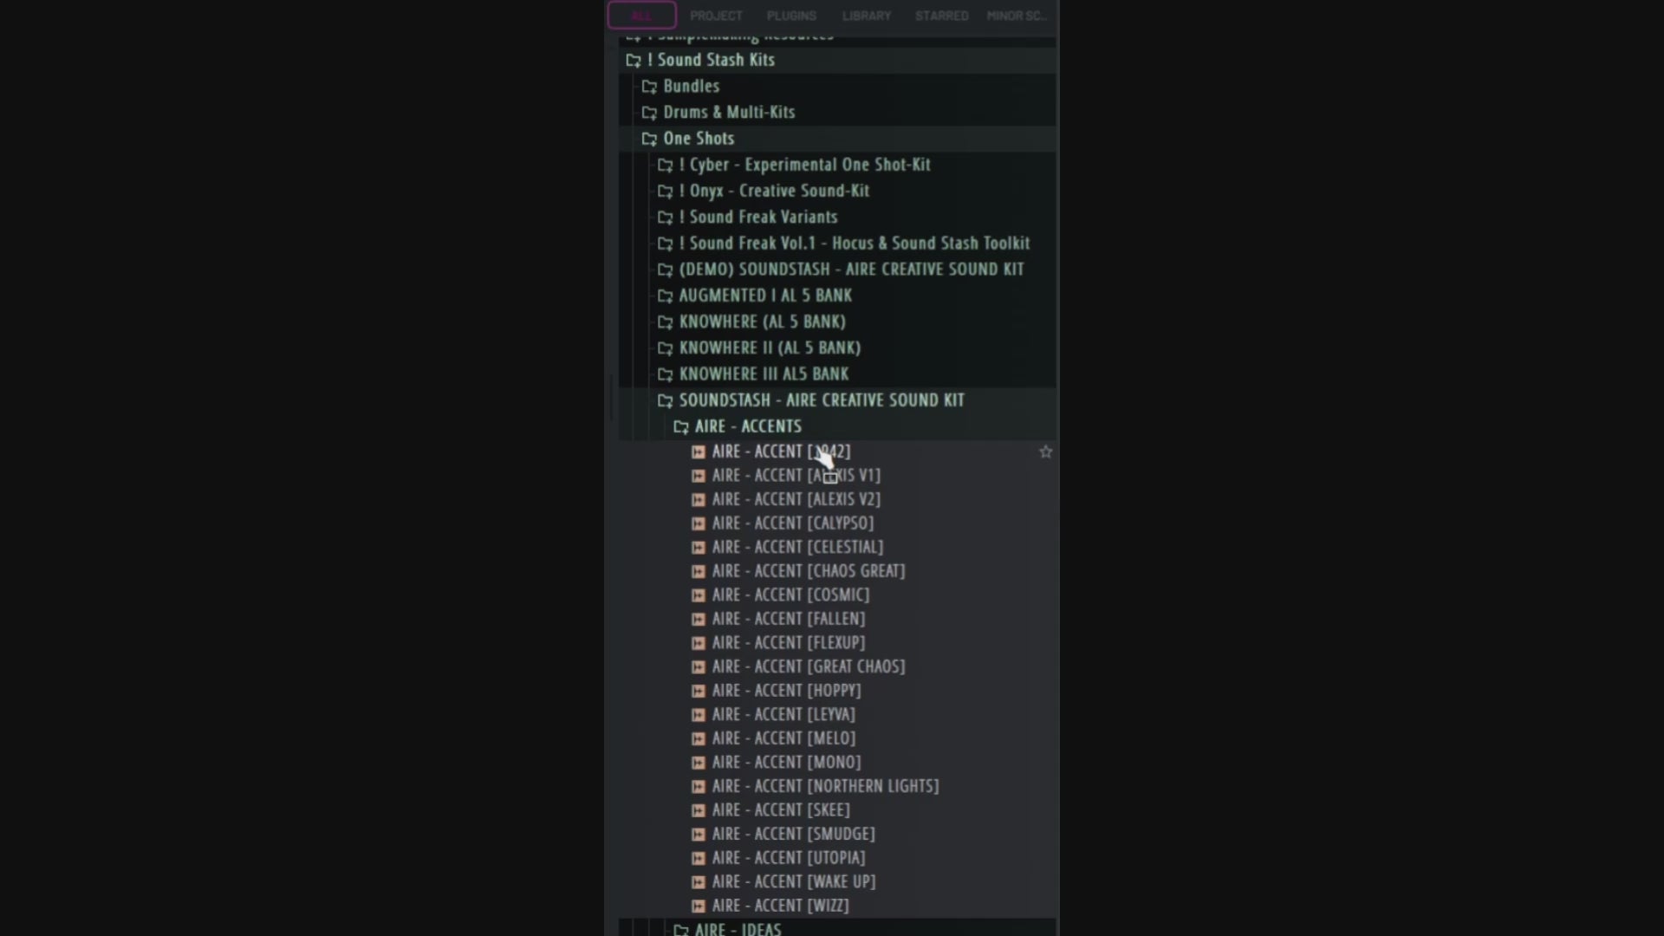Click audio icon beside ACCENT [NORTHERN LIGHTS]
Image resolution: width=1664 pixels, height=936 pixels.
699,786
